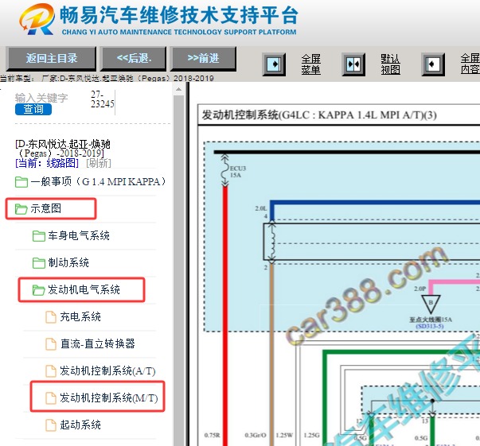Click folder icon beside 制动系统
480x446 pixels.
[x=39, y=263]
